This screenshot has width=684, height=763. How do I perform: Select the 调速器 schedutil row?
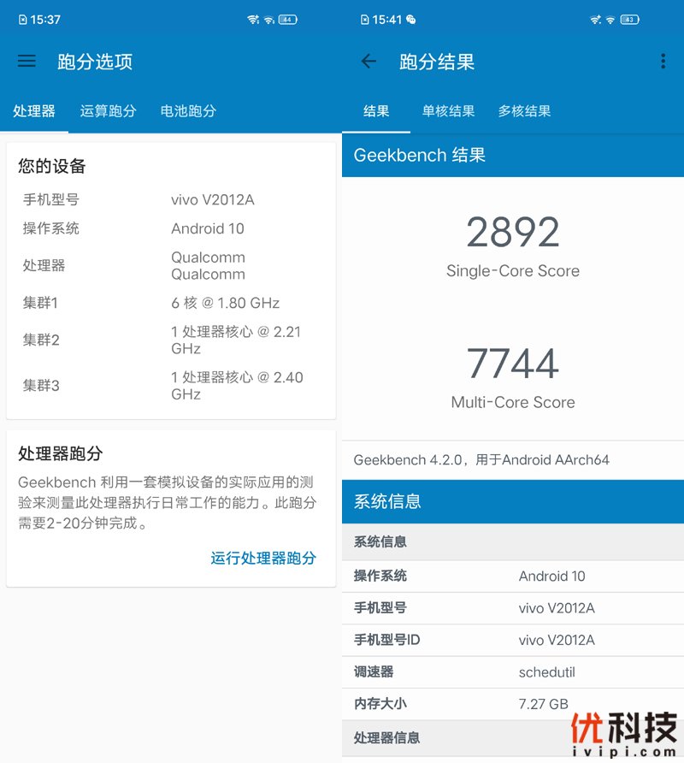[513, 672]
